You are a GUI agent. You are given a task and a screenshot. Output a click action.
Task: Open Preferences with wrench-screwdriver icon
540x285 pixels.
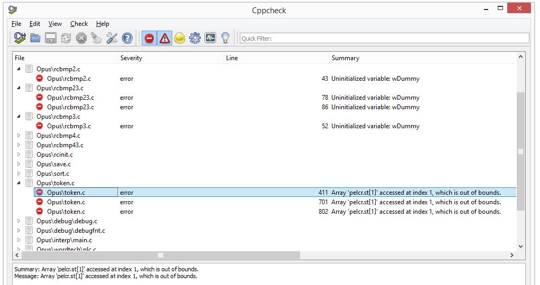[112, 38]
